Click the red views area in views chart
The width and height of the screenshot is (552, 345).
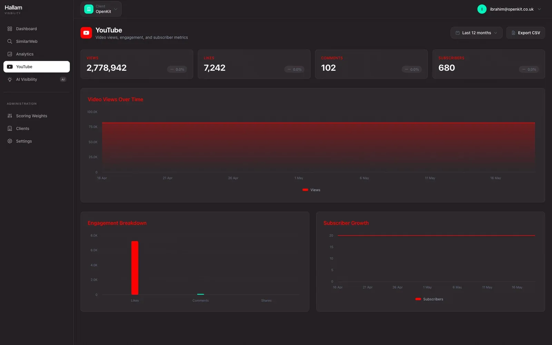318,147
